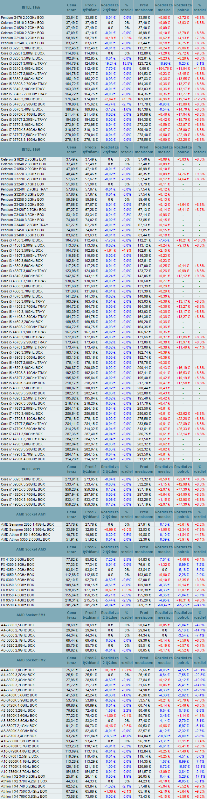The image size is (207, 799).
Task: Select Athlon II X2 340 3,2GHz BOX name
Action: tap(23, 777)
